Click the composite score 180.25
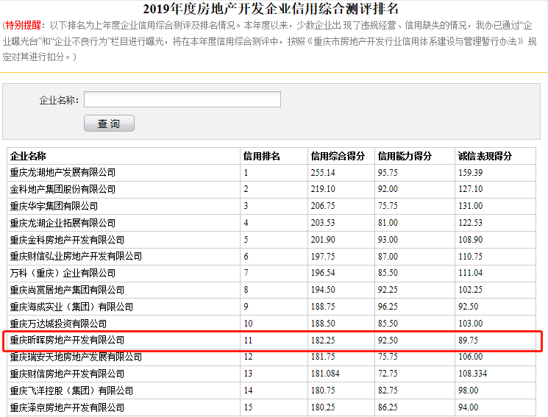 [323, 407]
